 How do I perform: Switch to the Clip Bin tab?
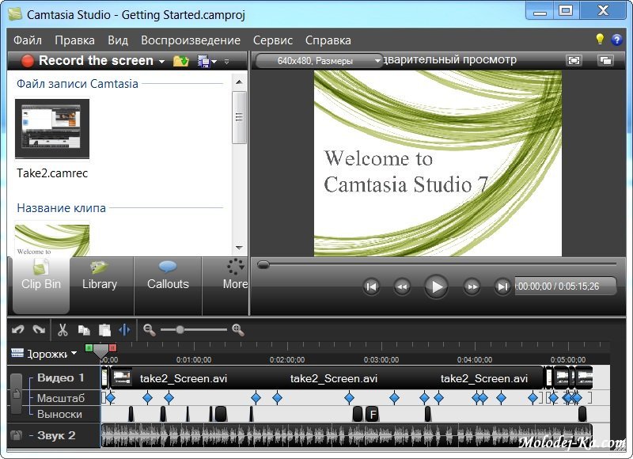tap(41, 285)
